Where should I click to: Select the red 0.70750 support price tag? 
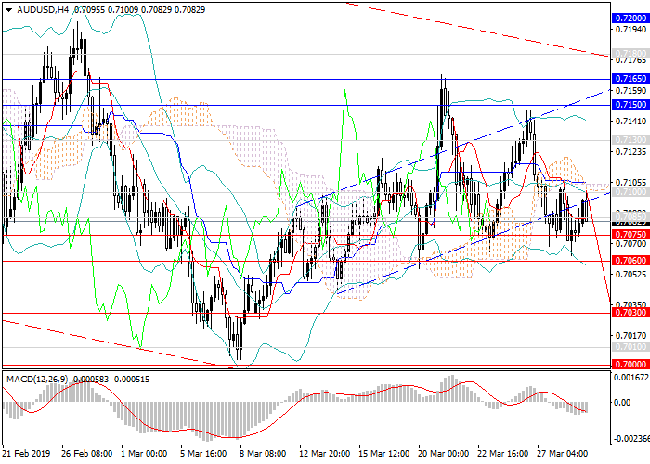point(629,236)
